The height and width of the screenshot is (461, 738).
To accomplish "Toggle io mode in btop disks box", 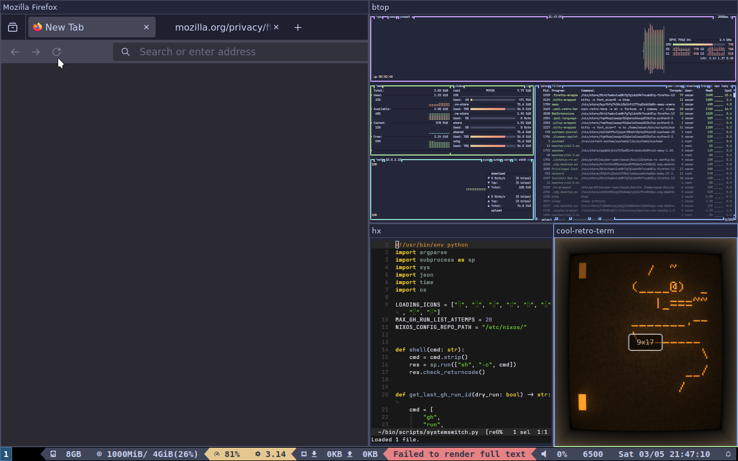I will [528, 86].
